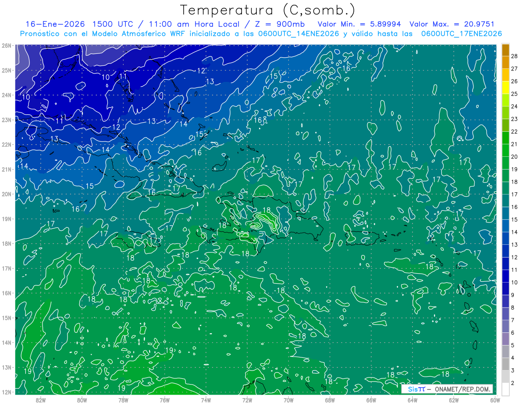
Task: Click the 'Sisπ' logo text
Action: (416, 389)
